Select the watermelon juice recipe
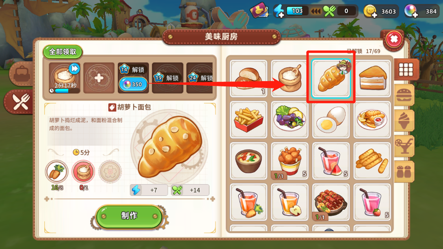 coord(331,161)
